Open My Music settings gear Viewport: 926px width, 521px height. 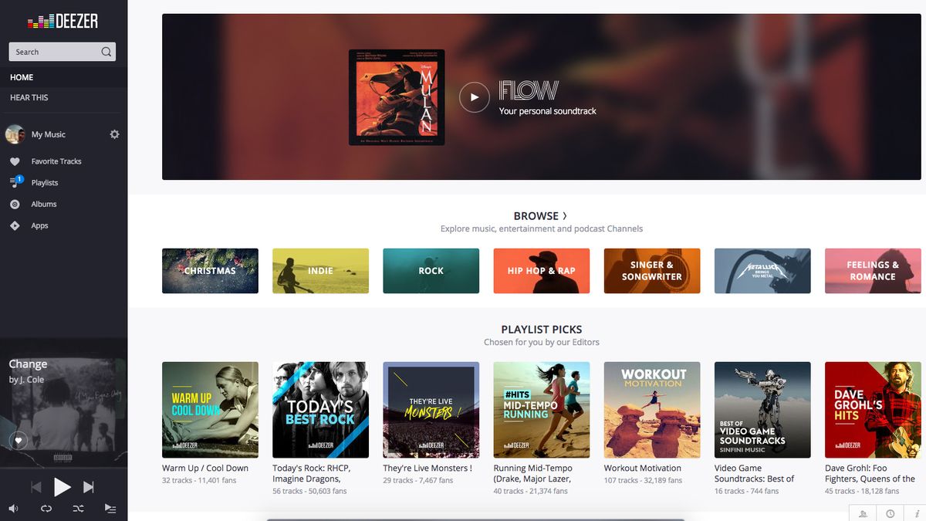114,134
